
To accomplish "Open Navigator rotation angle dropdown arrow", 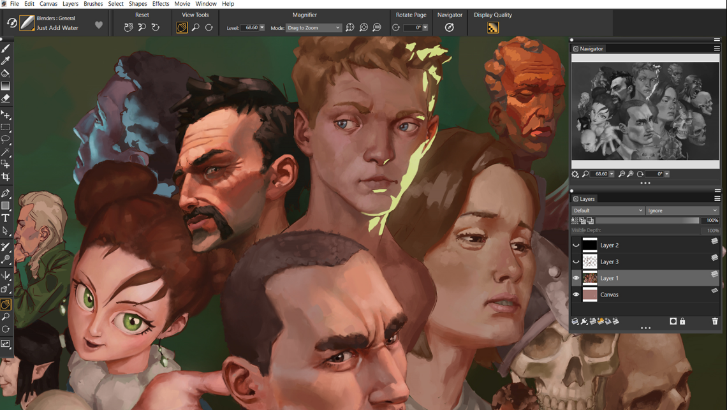I will point(666,174).
